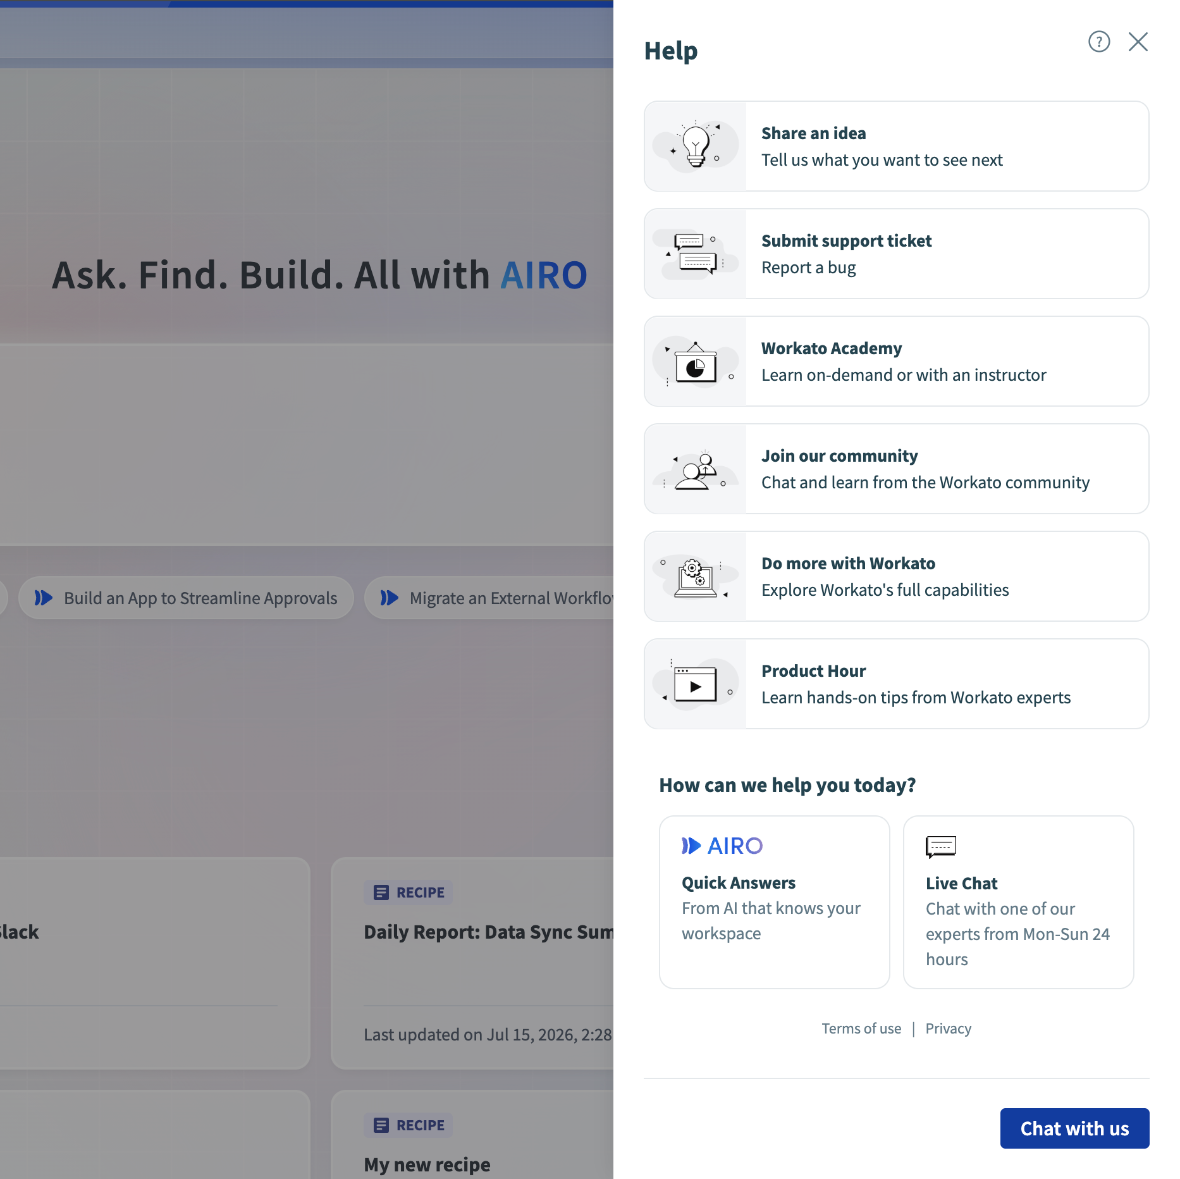The width and height of the screenshot is (1180, 1179).
Task: Click AIRO icon on Migrate External Workflow chip
Action: [x=390, y=598]
